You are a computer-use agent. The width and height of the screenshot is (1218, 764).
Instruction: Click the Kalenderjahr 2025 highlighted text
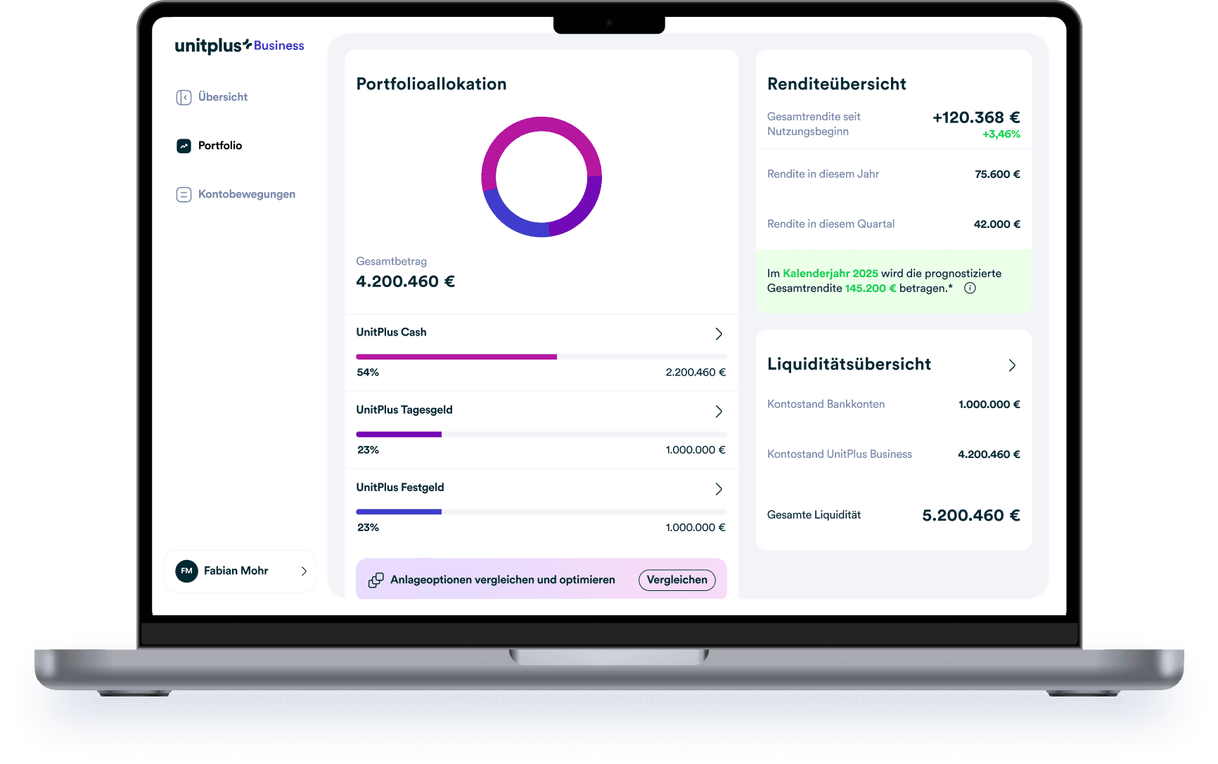(x=831, y=274)
